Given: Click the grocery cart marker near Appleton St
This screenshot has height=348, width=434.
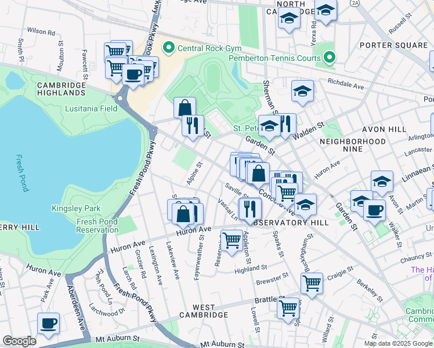Looking at the screenshot, I should pos(232,242).
